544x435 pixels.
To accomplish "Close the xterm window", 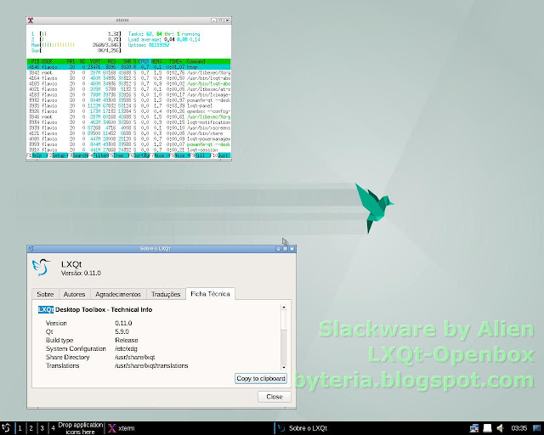I will pos(227,20).
